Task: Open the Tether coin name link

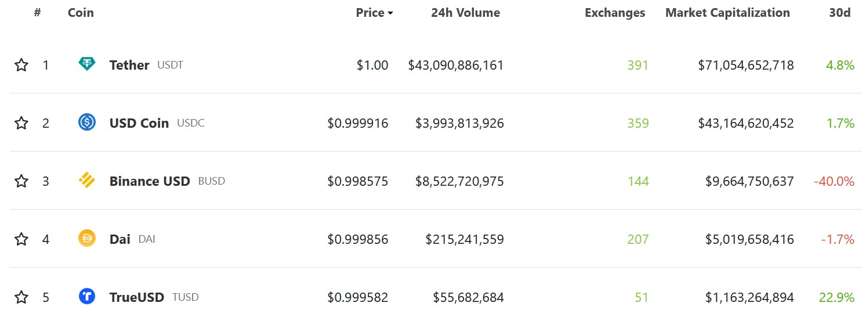Action: [129, 65]
